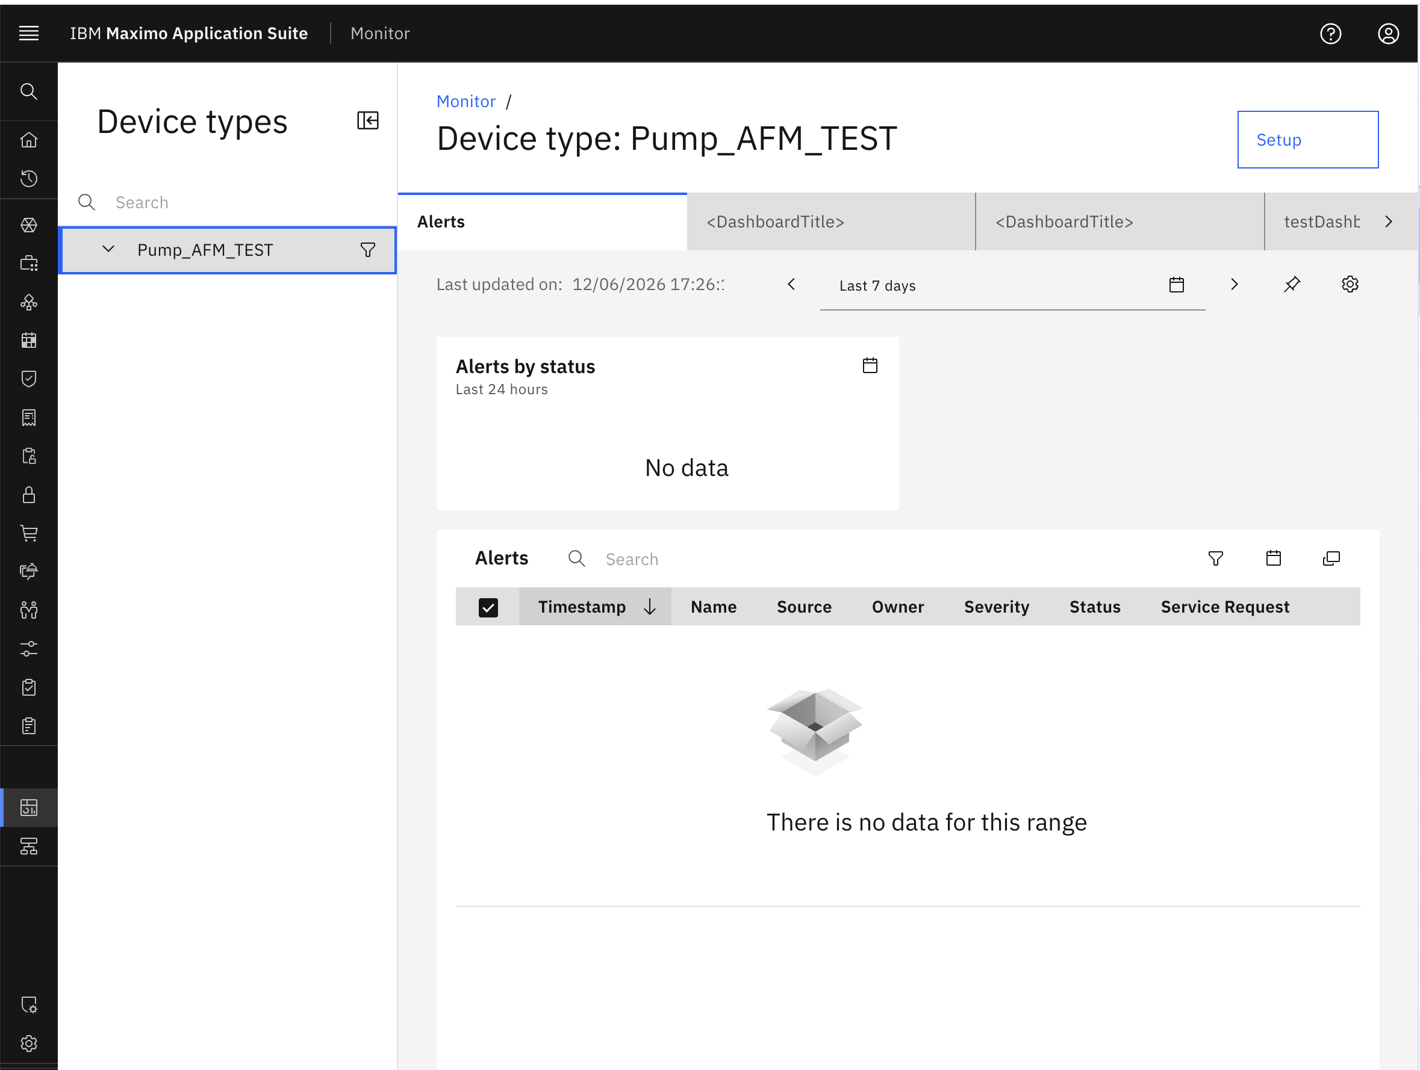
Task: Sort by Timestamp column arrow
Action: [x=650, y=607]
